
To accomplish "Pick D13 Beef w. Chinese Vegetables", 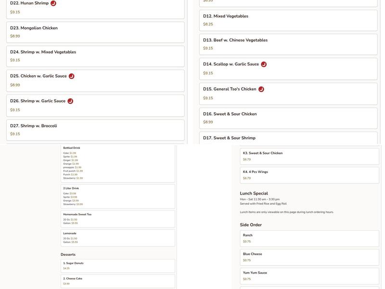I will tap(288, 44).
